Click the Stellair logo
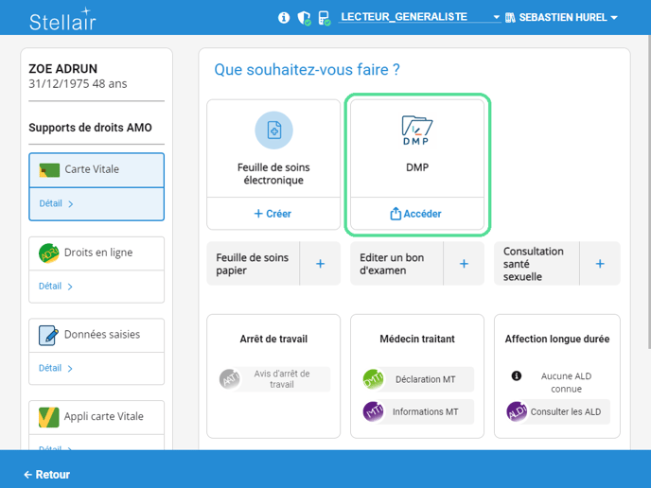The height and width of the screenshot is (488, 651). 62,19
